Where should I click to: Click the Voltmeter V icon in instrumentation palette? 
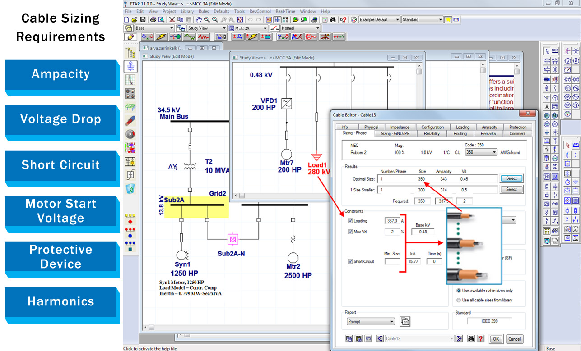click(x=567, y=61)
